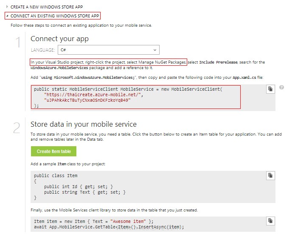Click using Microsoft.WindowsAzure.MobileServices; text
Viewport: 295px width, 239px height.
pyautogui.click(x=88, y=78)
